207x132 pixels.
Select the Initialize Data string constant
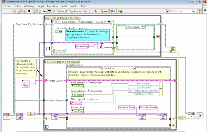127,107
